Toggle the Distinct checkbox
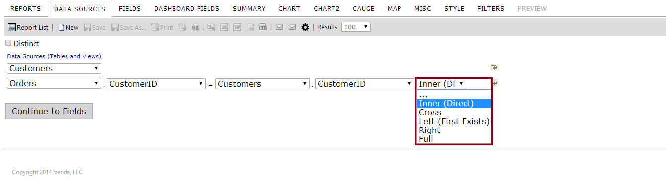666x196 pixels. coord(8,43)
